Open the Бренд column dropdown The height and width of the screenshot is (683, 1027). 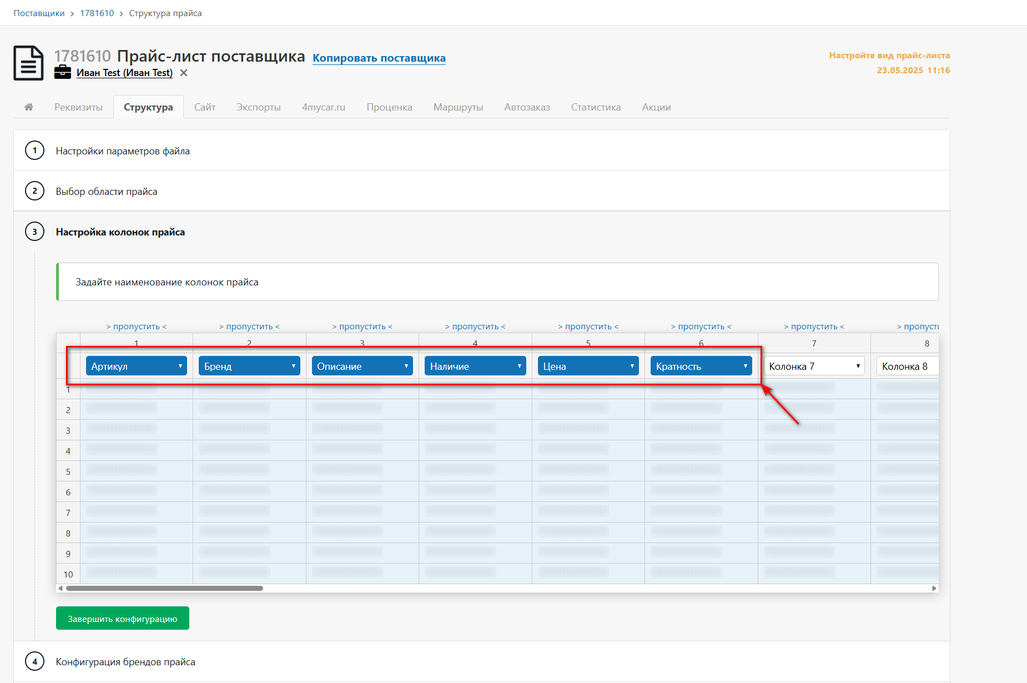(x=249, y=366)
